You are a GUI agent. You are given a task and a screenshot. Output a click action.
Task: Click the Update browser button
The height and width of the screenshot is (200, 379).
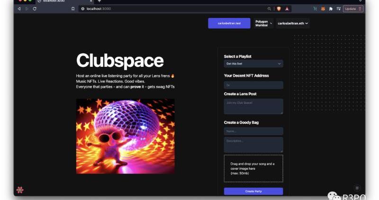point(353,9)
